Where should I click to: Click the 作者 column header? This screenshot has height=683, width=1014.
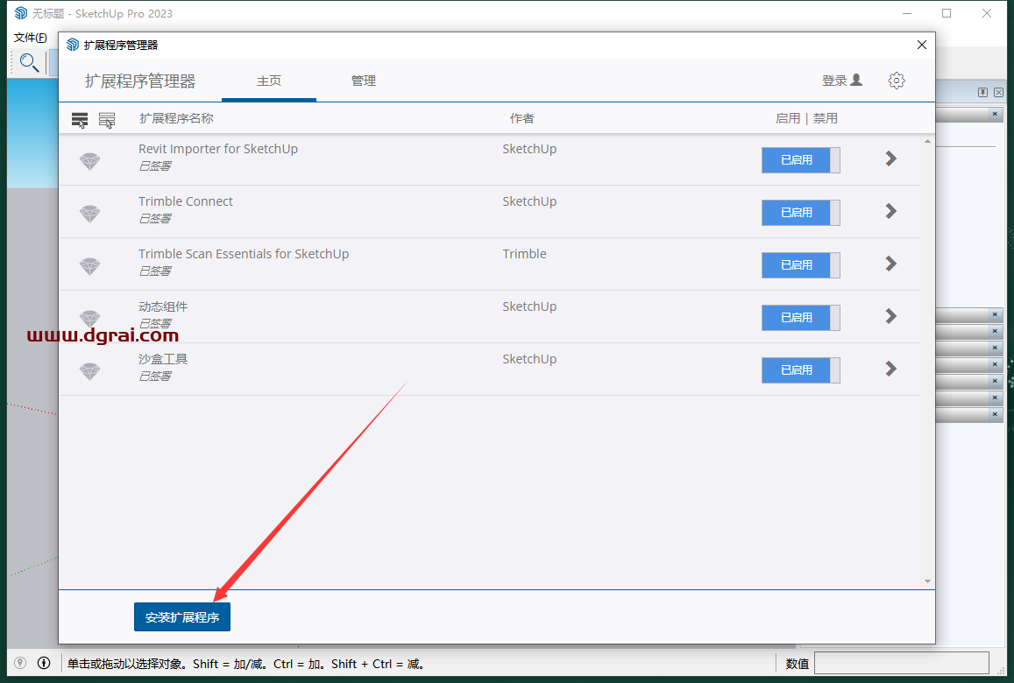521,118
